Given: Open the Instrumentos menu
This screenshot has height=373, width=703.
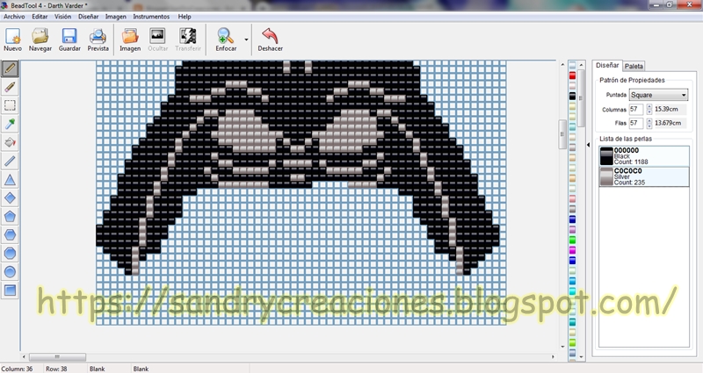Looking at the screenshot, I should 151,17.
